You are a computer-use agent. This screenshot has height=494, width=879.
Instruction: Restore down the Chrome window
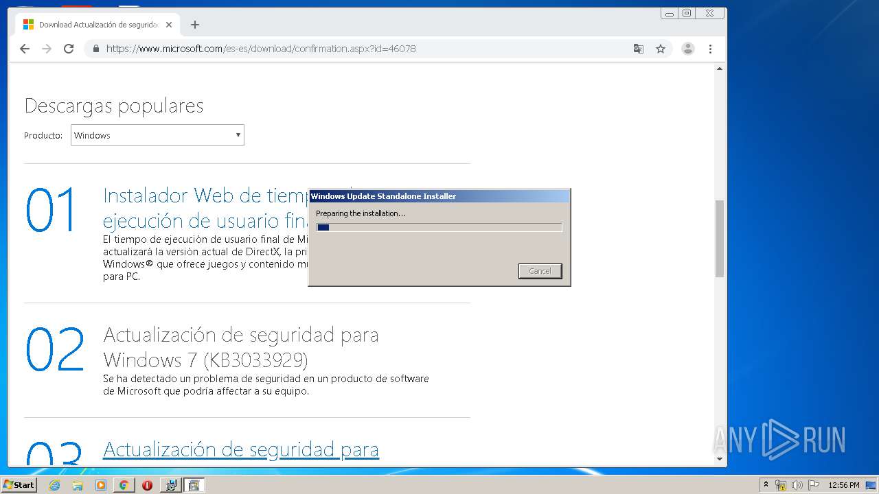click(x=686, y=13)
